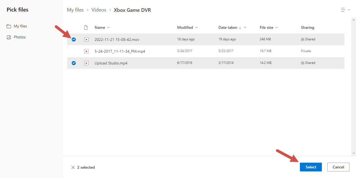Click My files in the breadcrumb trail
Image resolution: width=356 pixels, height=178 pixels.
point(75,10)
